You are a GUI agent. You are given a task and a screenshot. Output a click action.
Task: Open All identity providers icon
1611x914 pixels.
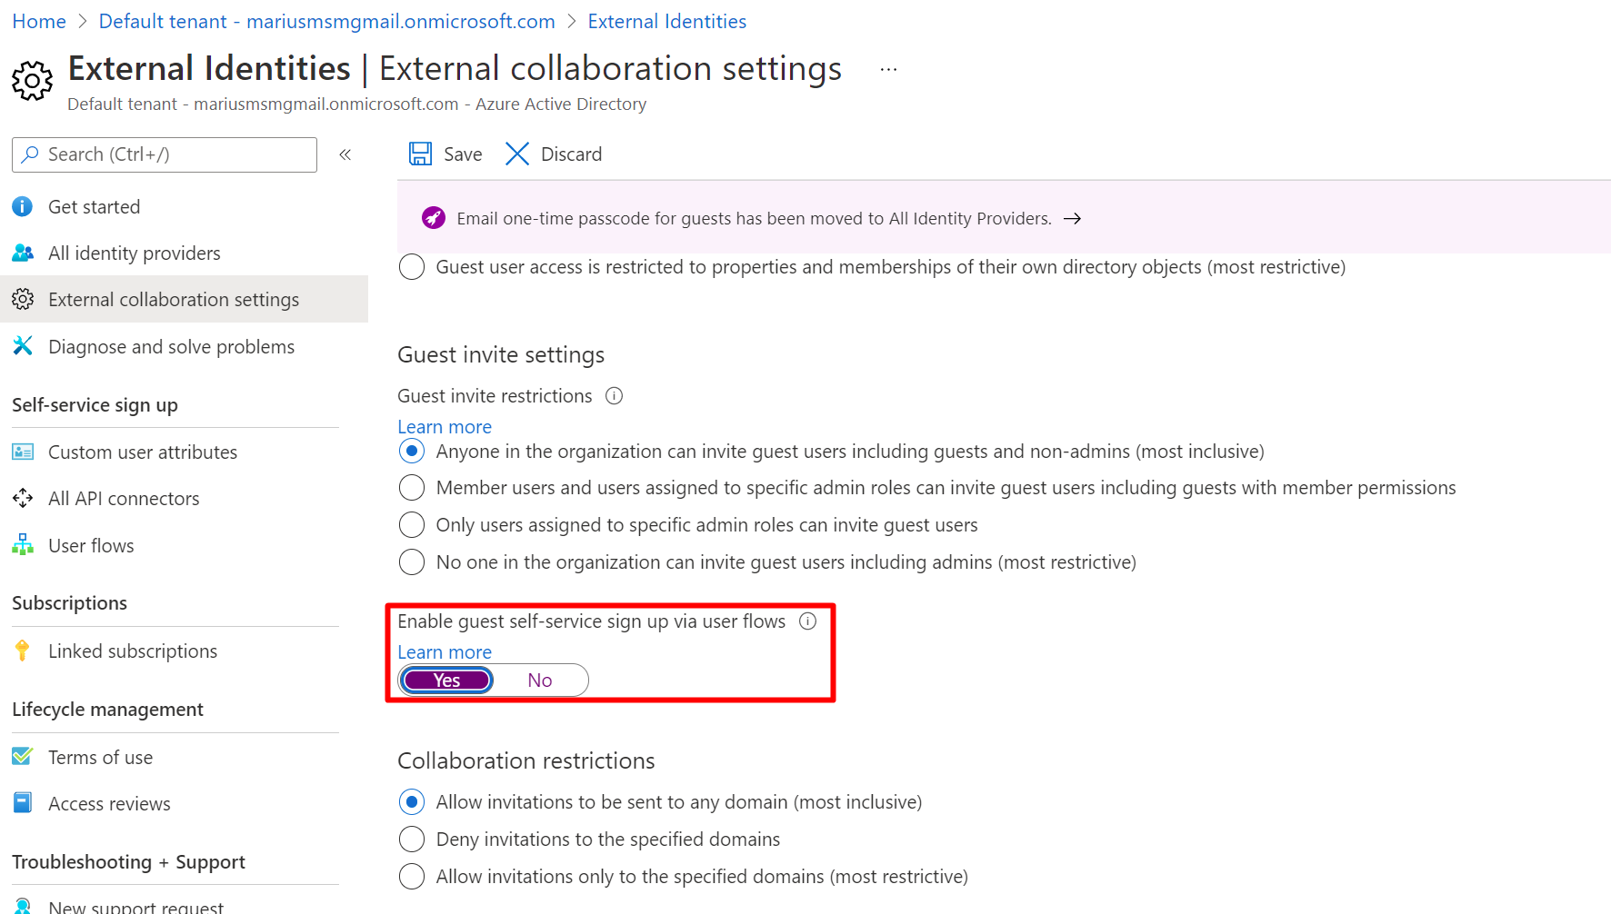tap(23, 253)
